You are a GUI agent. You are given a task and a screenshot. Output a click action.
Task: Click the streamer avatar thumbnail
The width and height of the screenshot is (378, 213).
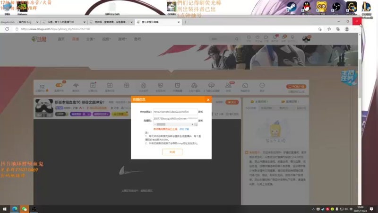coord(44,108)
